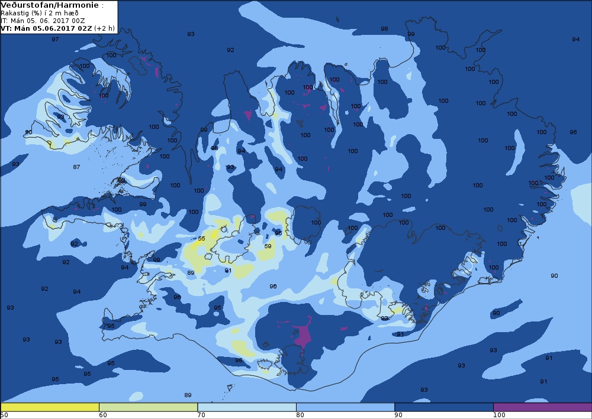Select the pale blue 70–80 legend swatch
Viewport: 592px width, 419px height.
(246, 407)
